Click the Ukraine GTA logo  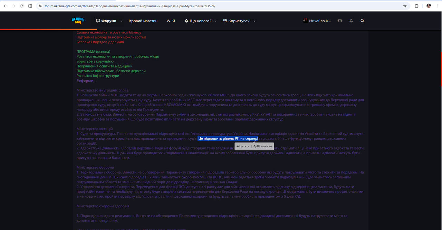(x=78, y=21)
